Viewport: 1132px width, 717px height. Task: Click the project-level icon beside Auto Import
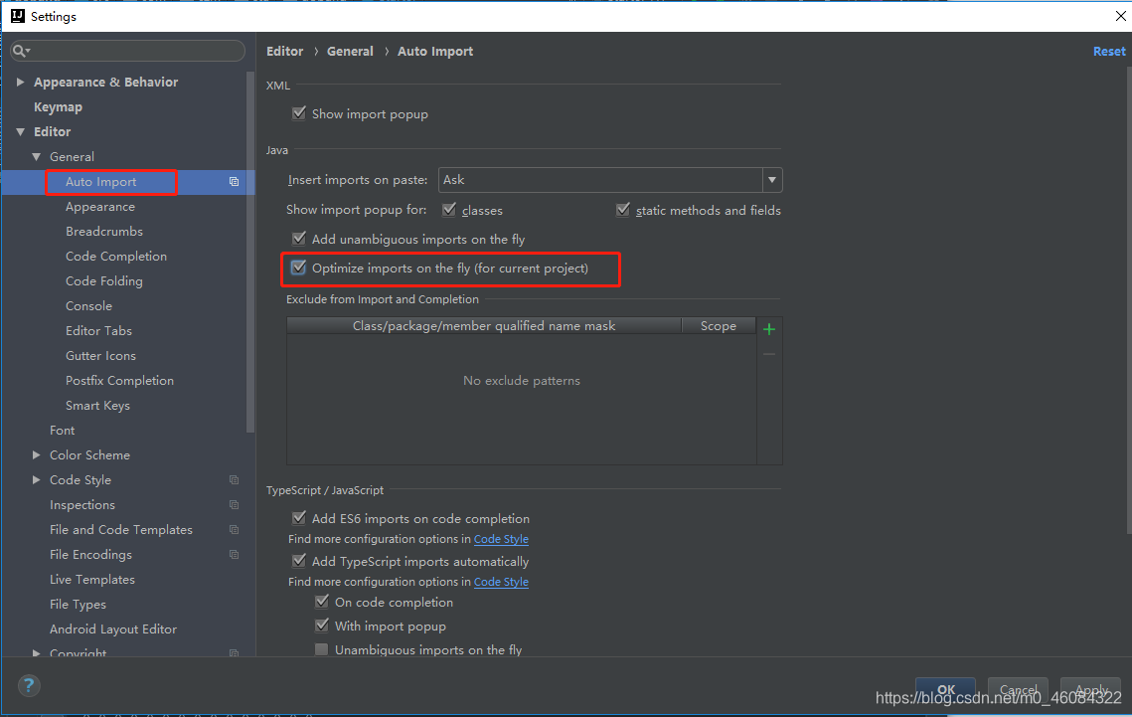(234, 182)
